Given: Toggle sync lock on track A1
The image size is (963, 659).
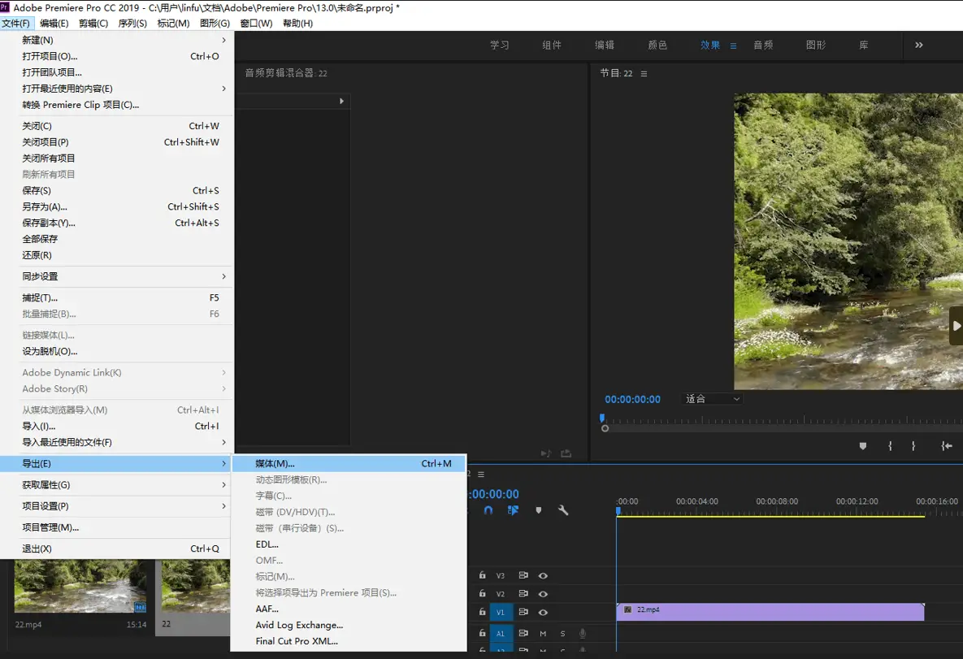Looking at the screenshot, I should [523, 633].
